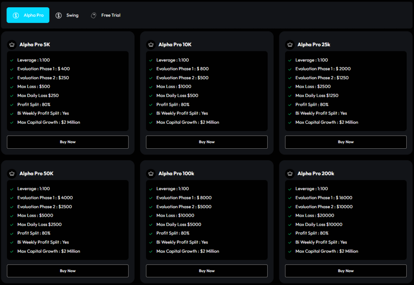Screen dimensions: 414x285
Task: Click the Alpha Pro 5K heading
Action: pyautogui.click(x=35, y=44)
